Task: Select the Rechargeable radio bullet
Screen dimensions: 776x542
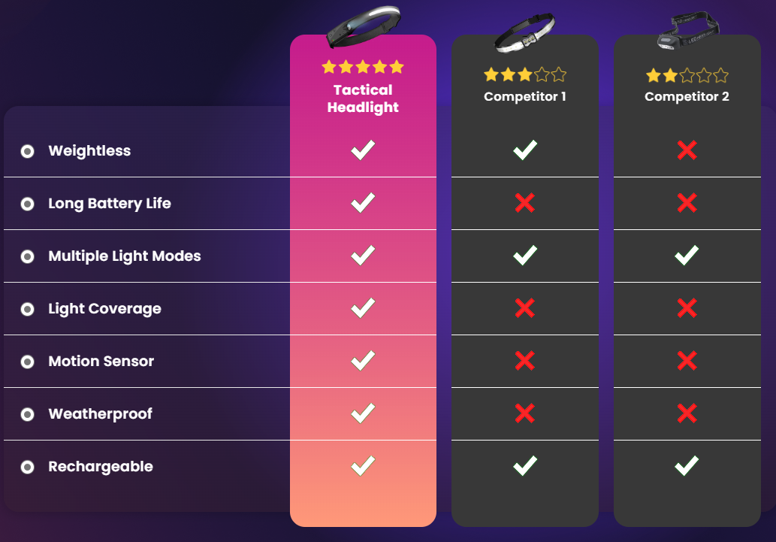Action: [28, 467]
